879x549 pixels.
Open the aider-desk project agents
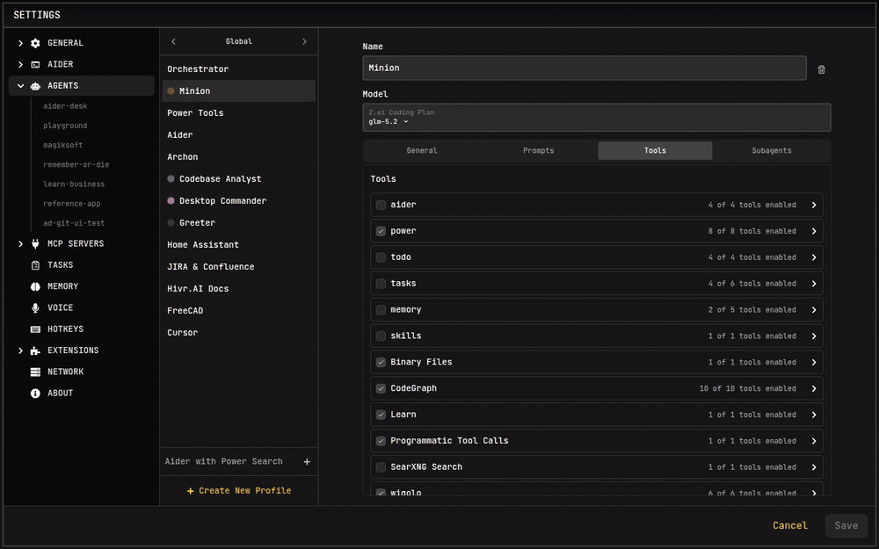click(65, 106)
